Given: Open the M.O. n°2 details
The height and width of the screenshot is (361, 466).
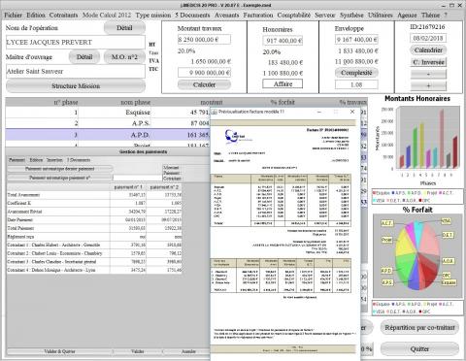Looking at the screenshot, I should (124, 57).
